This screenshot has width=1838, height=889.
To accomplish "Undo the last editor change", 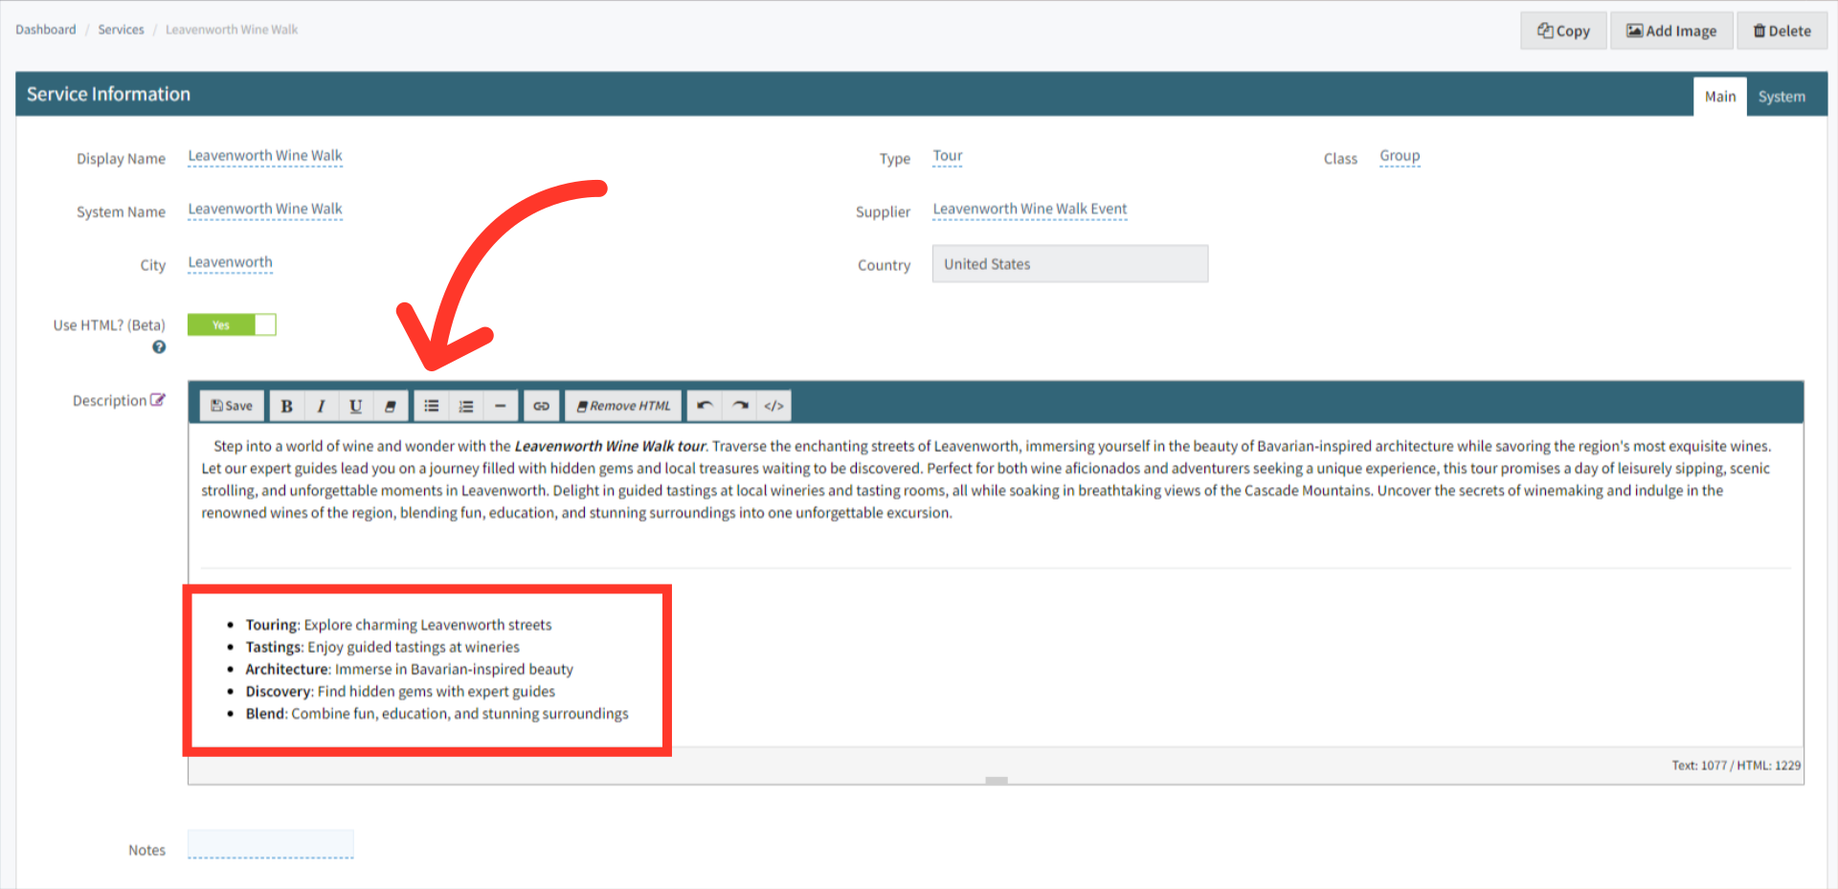I will pos(705,406).
